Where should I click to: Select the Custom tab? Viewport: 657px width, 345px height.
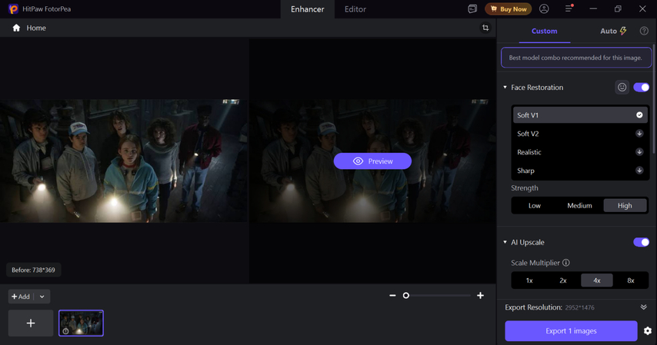(544, 31)
